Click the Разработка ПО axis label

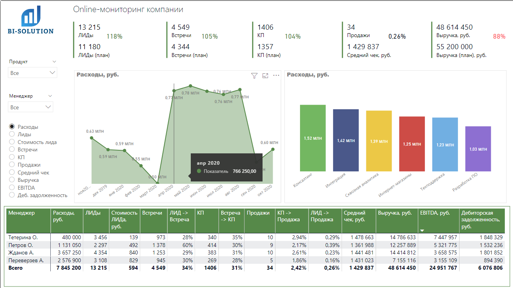pyautogui.click(x=465, y=182)
